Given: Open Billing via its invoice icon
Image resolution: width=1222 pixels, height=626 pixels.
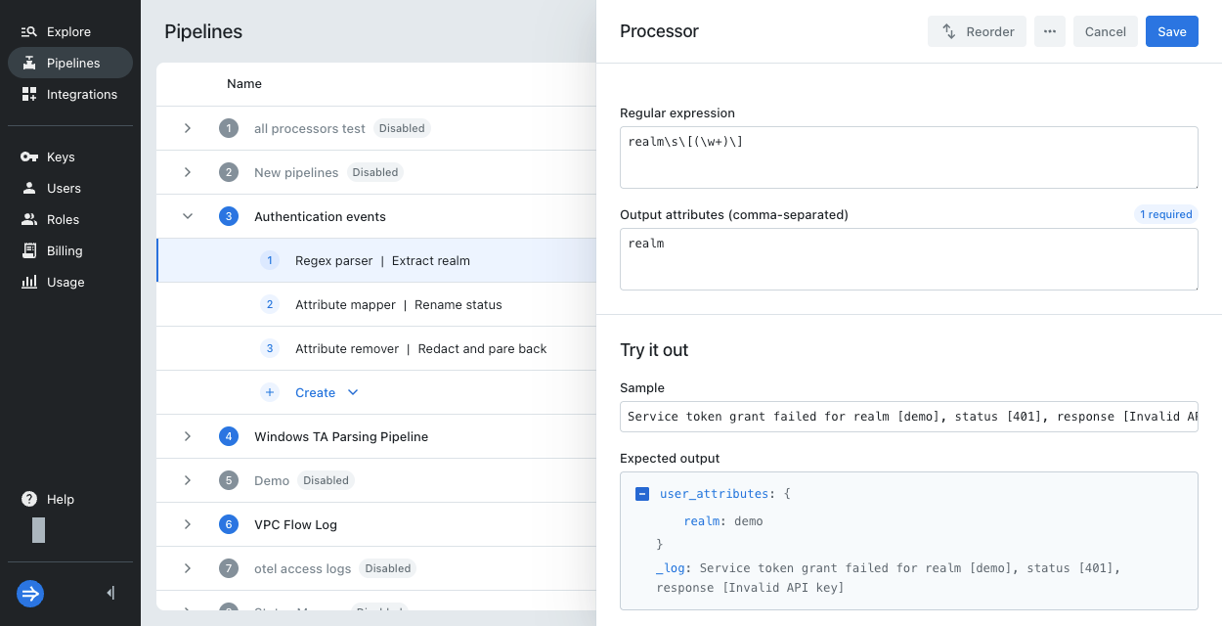Looking at the screenshot, I should (x=30, y=250).
